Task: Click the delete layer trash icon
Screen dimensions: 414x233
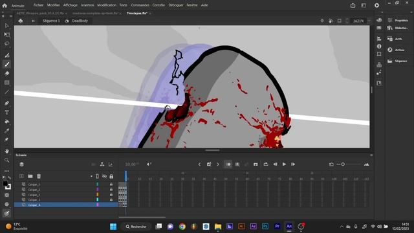Action: [39, 176]
